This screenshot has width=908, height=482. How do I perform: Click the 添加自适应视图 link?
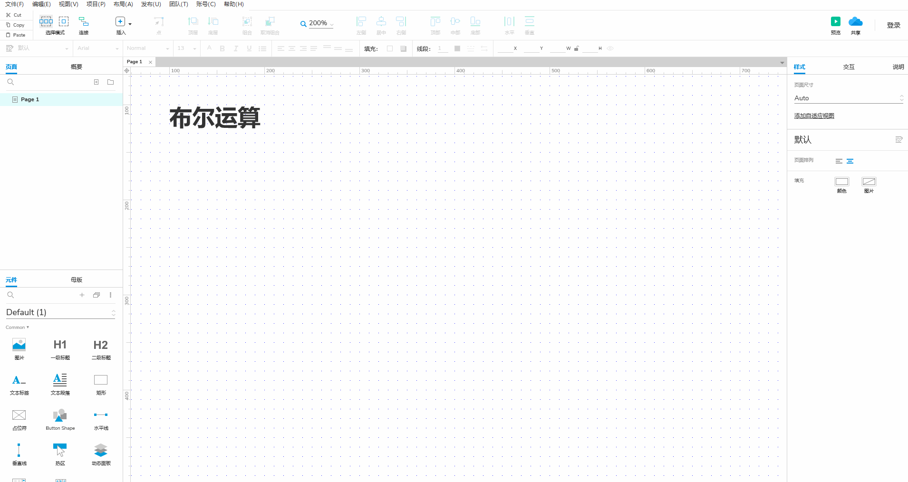click(x=814, y=116)
